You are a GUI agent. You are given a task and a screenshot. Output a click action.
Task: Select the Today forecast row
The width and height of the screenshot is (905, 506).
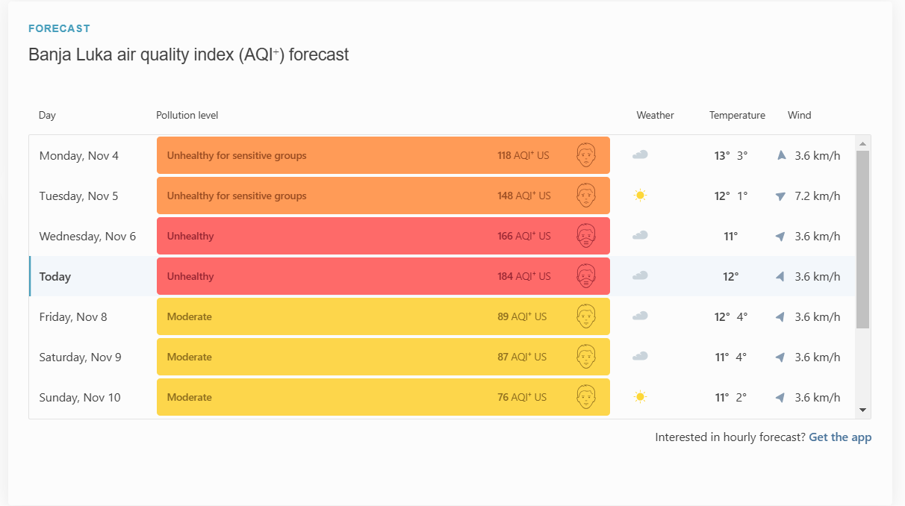(442, 276)
